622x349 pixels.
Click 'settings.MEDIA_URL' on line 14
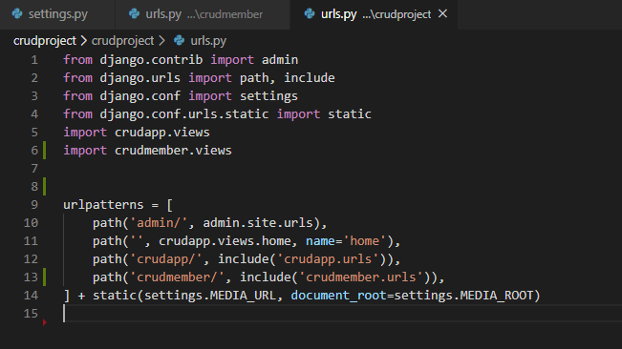pyautogui.click(x=210, y=296)
